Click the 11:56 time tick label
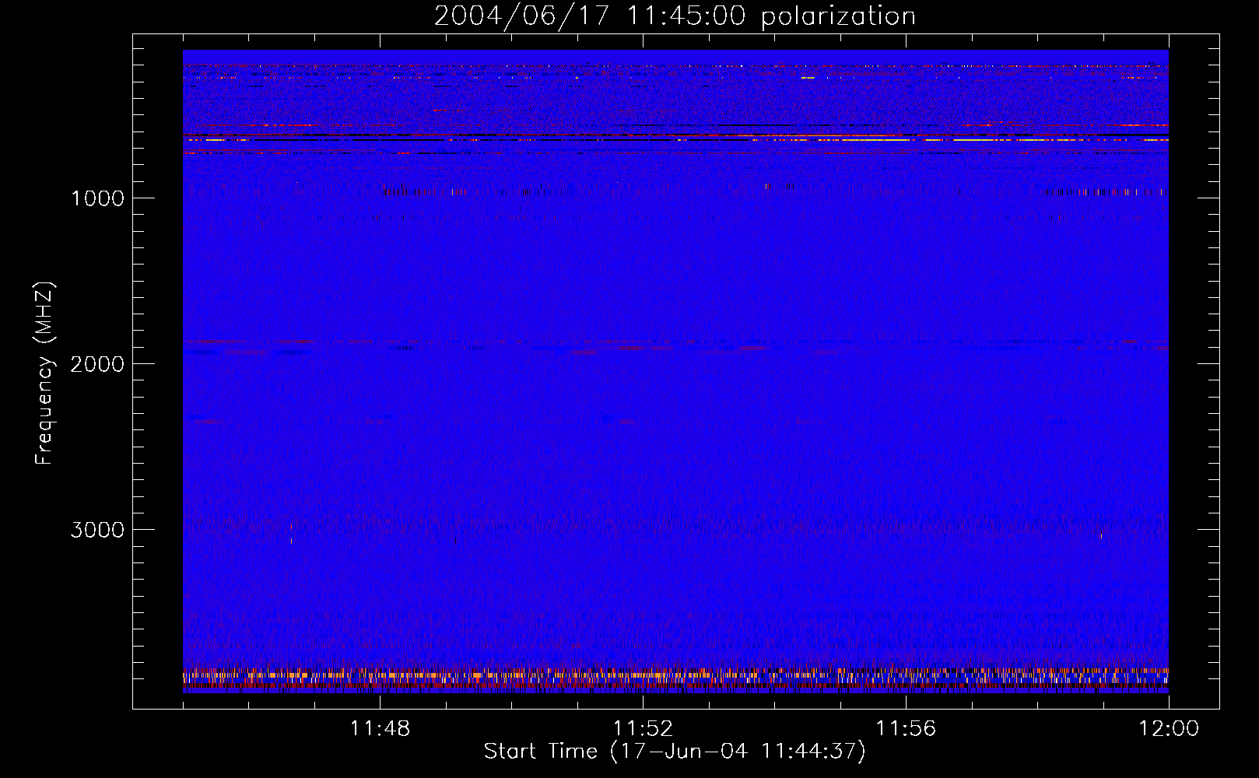 pos(906,729)
